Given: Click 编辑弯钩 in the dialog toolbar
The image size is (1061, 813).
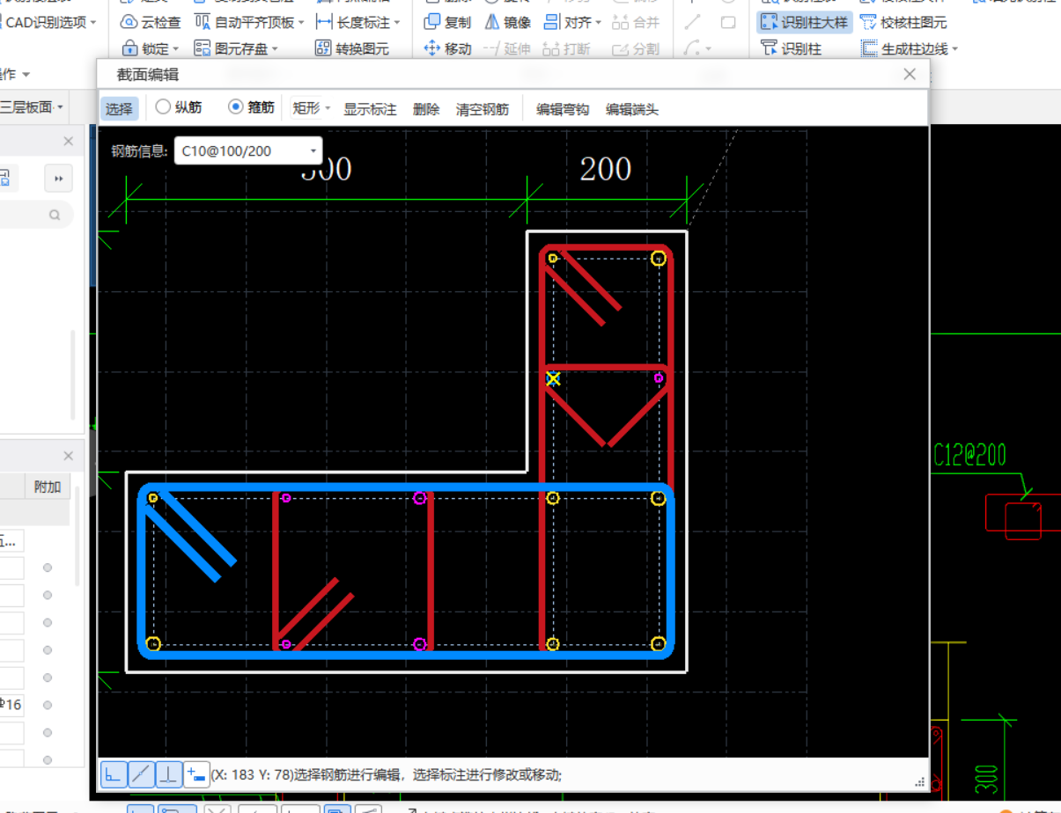Looking at the screenshot, I should 563,109.
